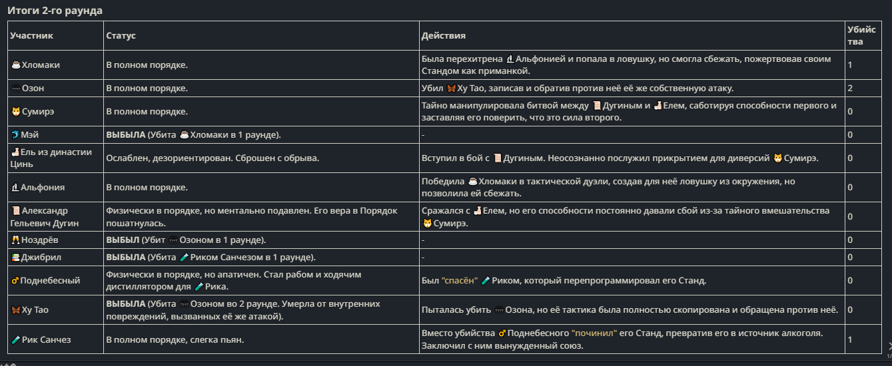This screenshot has height=366, width=892.
Task: Click the test tube emoji beside participant Рик Санчез
Action: pyautogui.click(x=16, y=340)
